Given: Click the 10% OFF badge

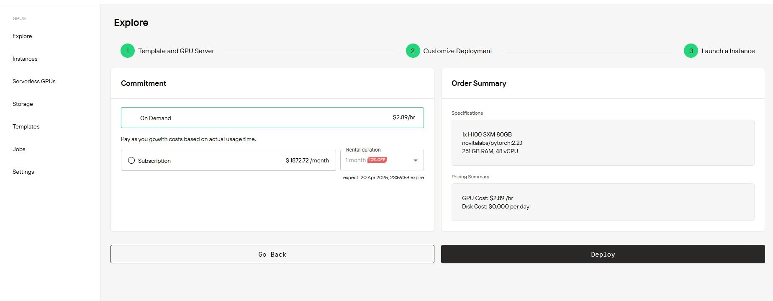Looking at the screenshot, I should click(x=377, y=160).
